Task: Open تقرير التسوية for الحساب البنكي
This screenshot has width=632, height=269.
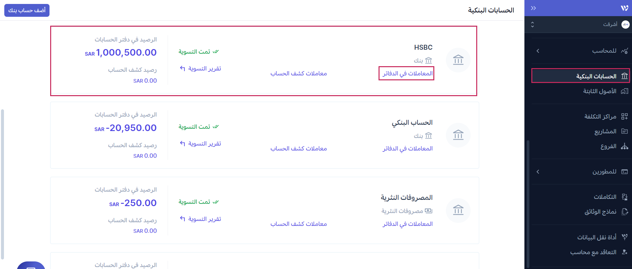Action: pyautogui.click(x=201, y=144)
